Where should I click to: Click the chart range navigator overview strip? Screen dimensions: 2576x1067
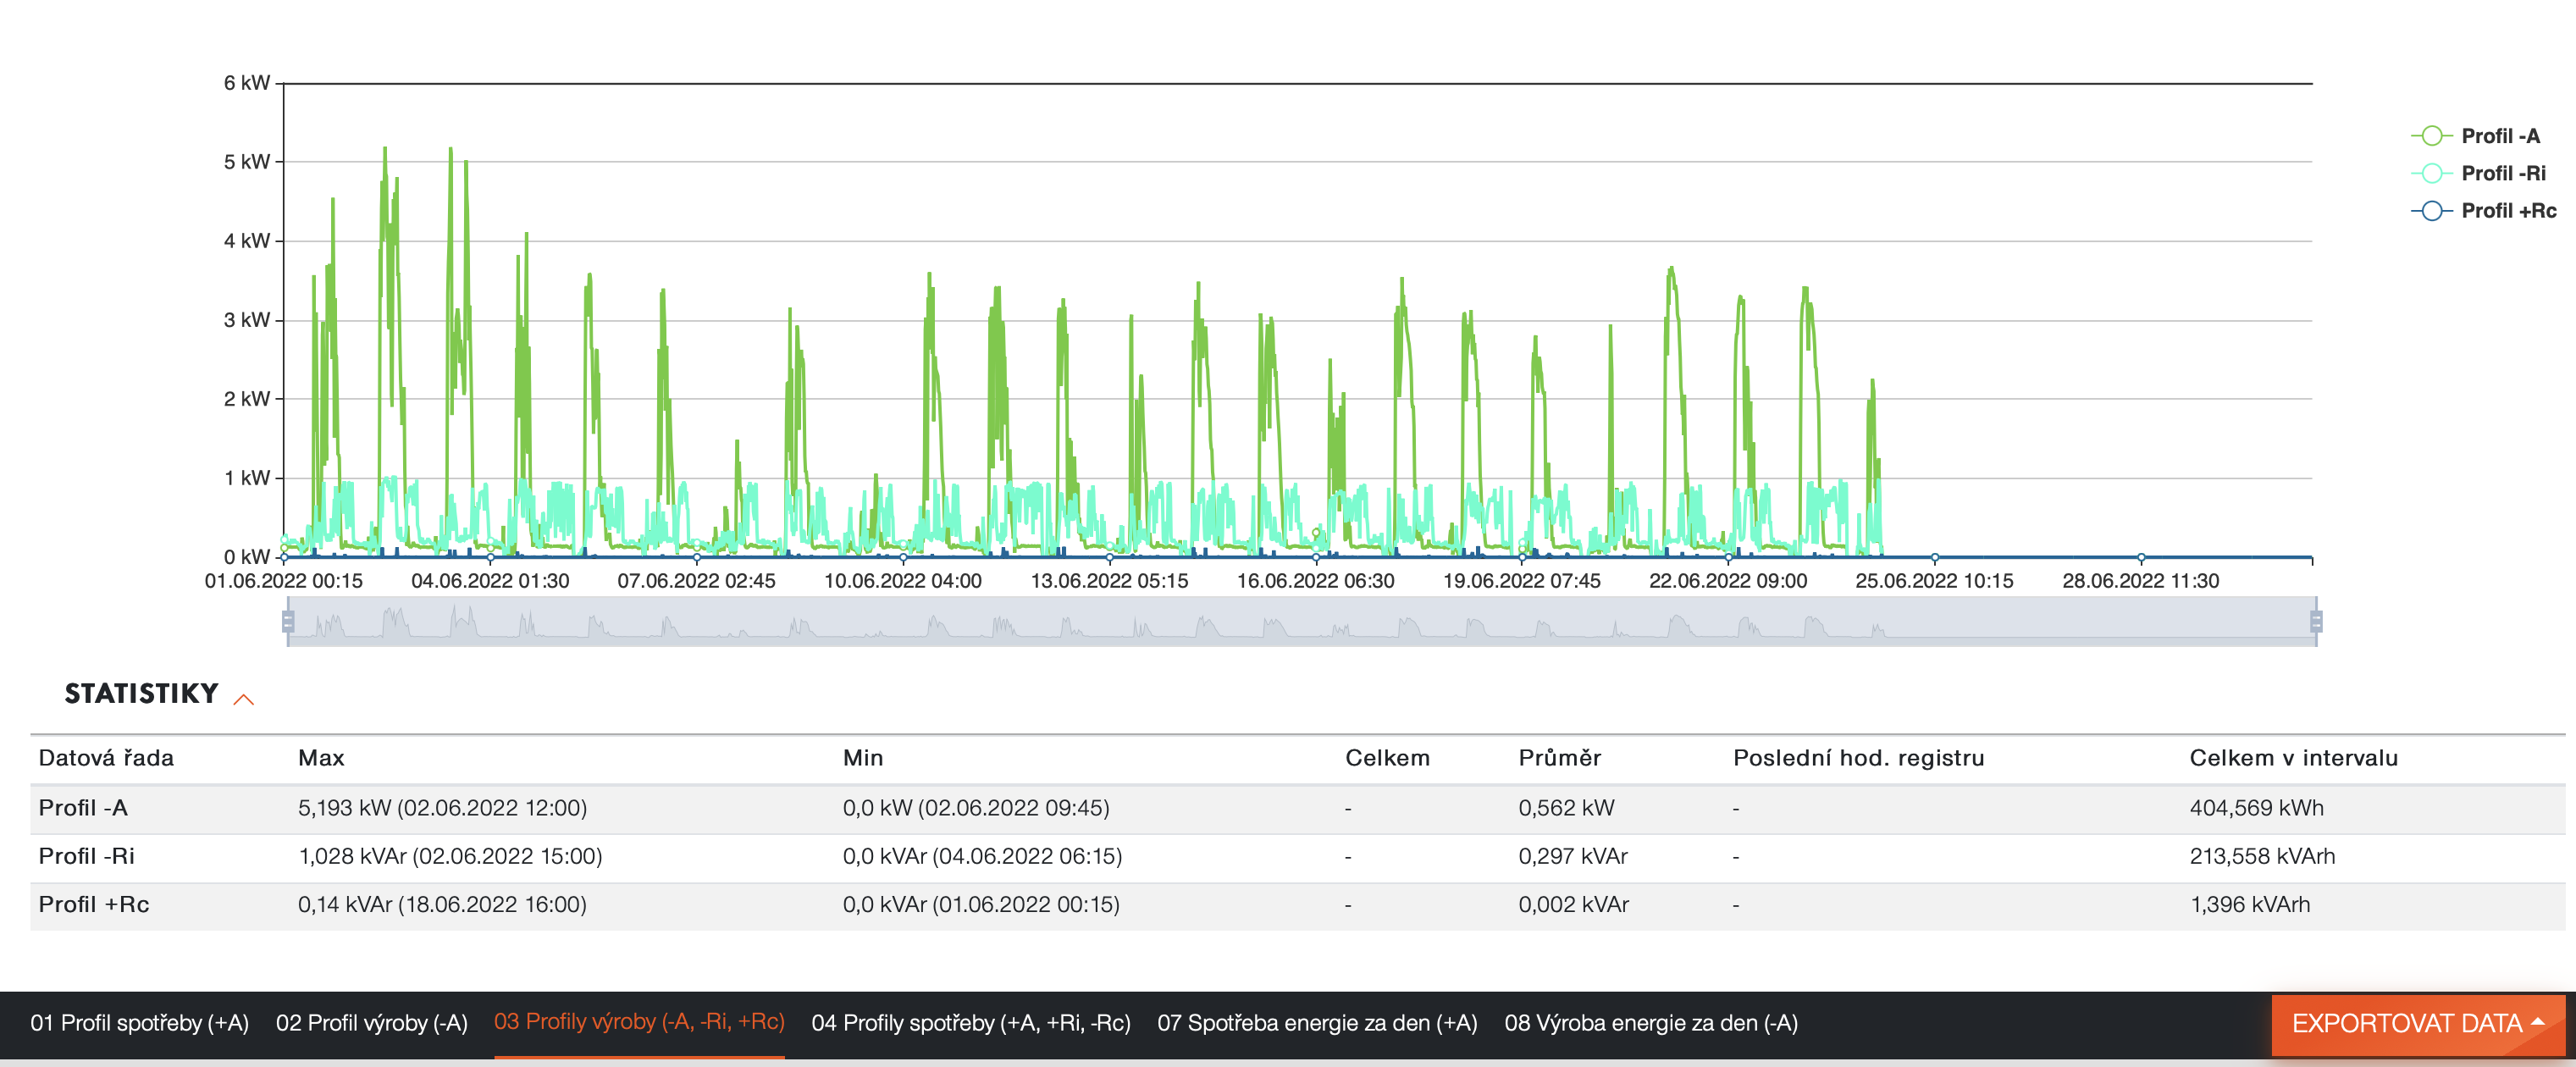[1302, 622]
